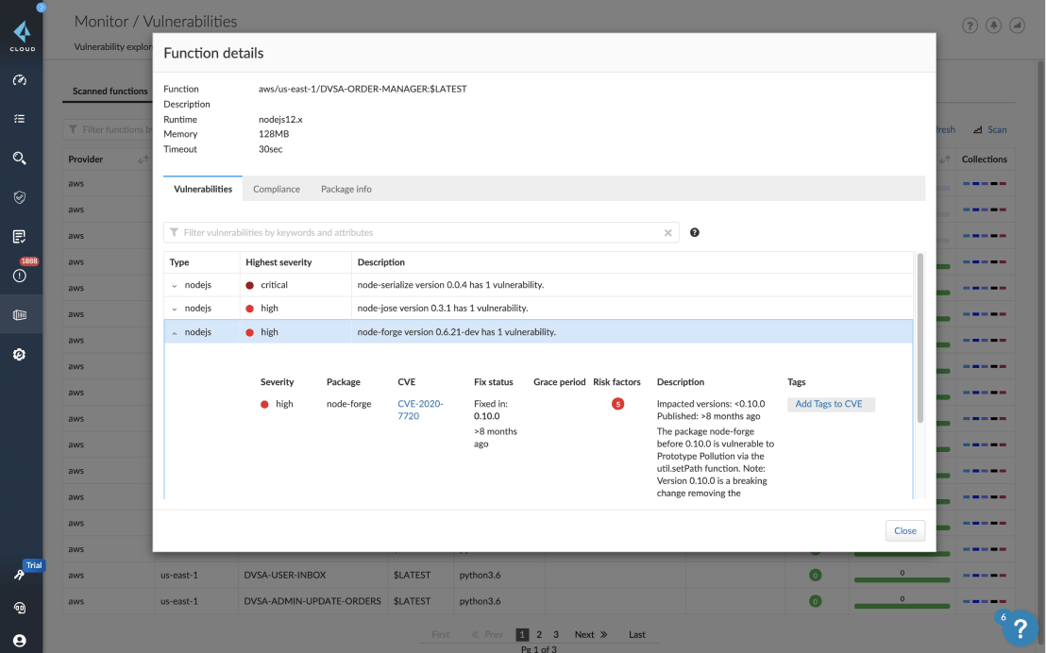Click the license key icon with Trial badge

coord(21,573)
